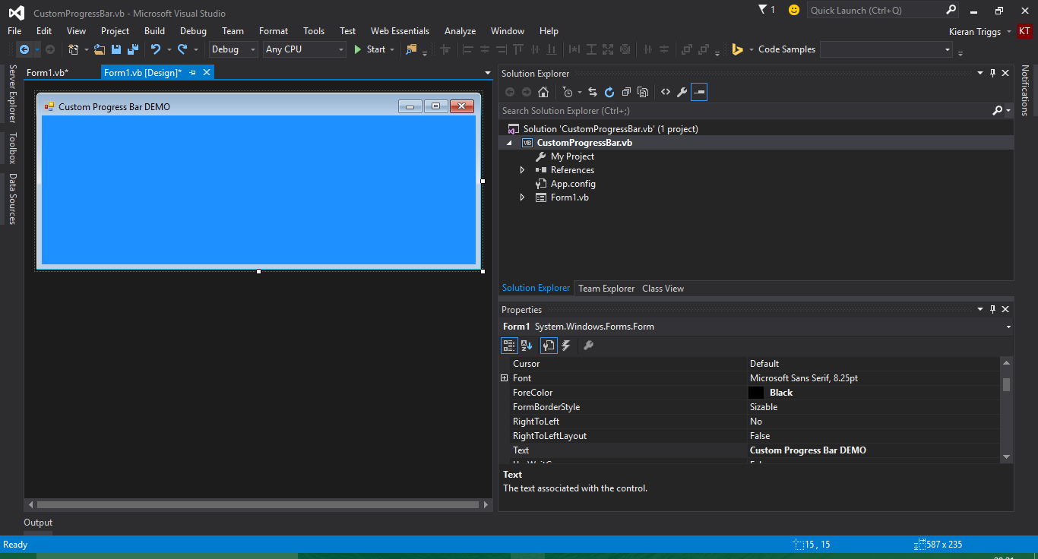Open the Data Sources side panel
The image size is (1038, 559).
point(12,199)
